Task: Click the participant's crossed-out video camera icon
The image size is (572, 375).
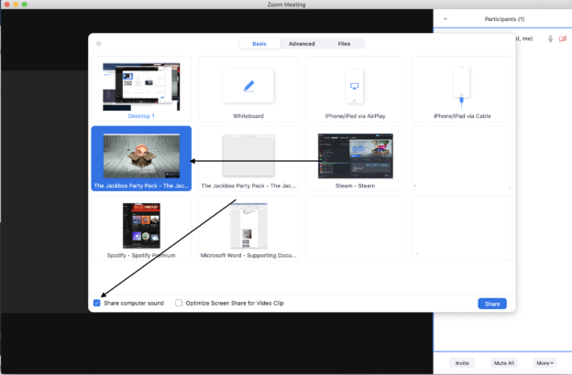Action: 563,38
